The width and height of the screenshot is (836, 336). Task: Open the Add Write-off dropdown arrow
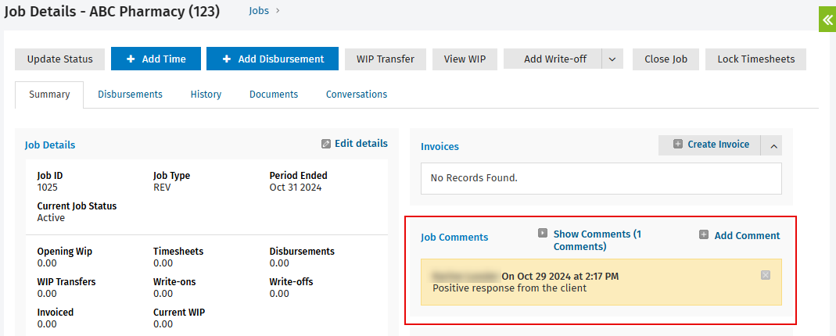pos(612,59)
